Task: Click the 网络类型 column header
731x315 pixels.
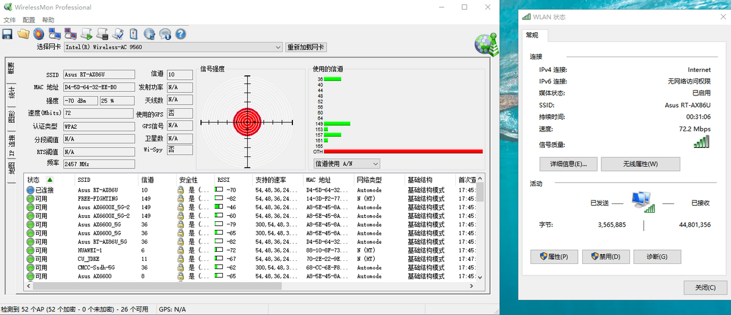Action: tap(379, 180)
